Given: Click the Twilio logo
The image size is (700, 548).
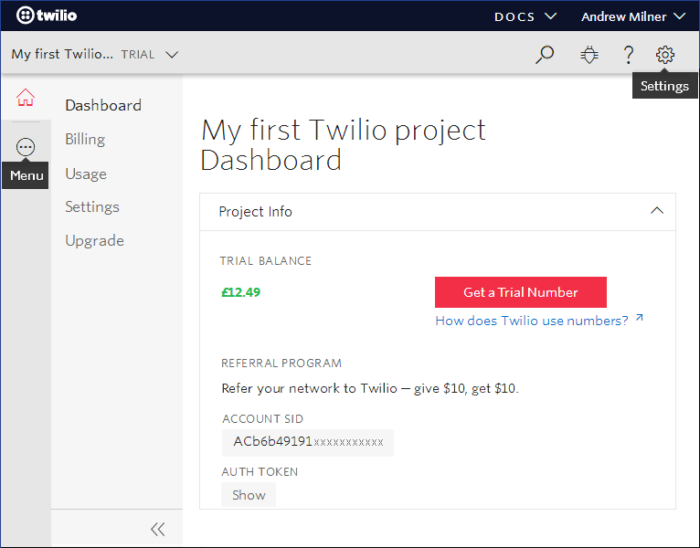Looking at the screenshot, I should tap(47, 16).
